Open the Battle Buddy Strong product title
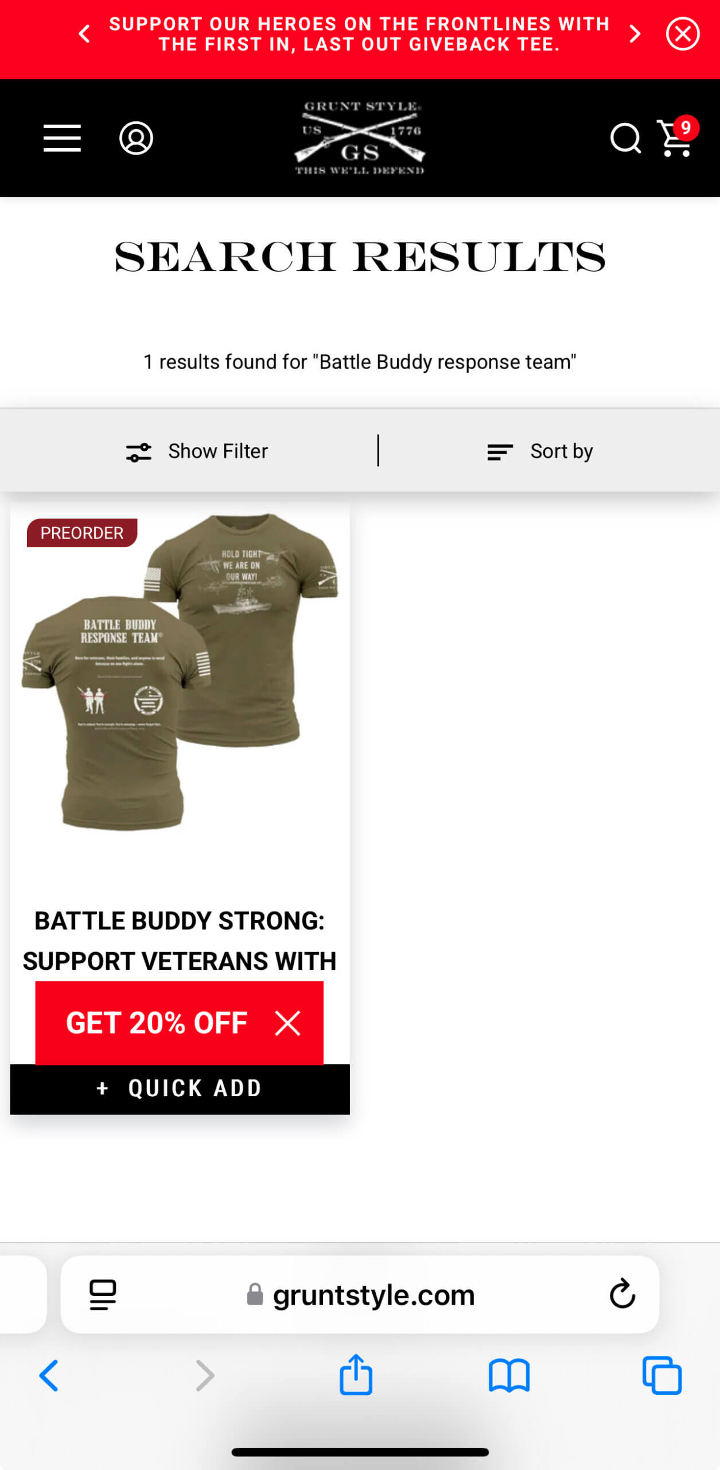Screen dimensions: 720x1470 click(x=180, y=941)
